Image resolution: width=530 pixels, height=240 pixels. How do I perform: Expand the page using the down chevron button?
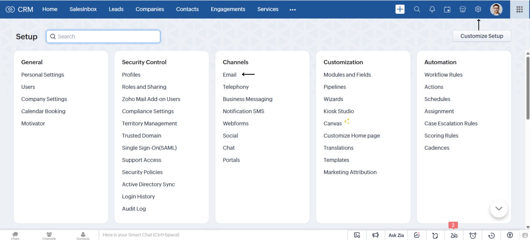pyautogui.click(x=498, y=208)
